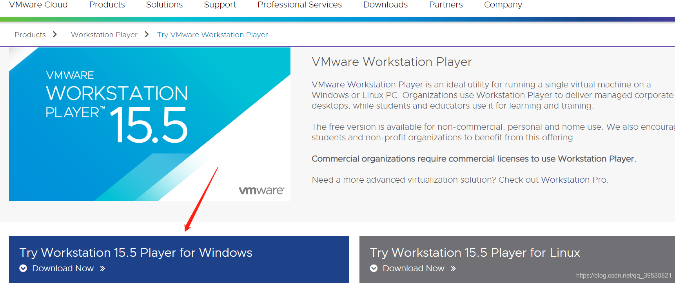The height and width of the screenshot is (283, 675).
Task: Click download circle icon in Linux panel
Action: tap(374, 268)
